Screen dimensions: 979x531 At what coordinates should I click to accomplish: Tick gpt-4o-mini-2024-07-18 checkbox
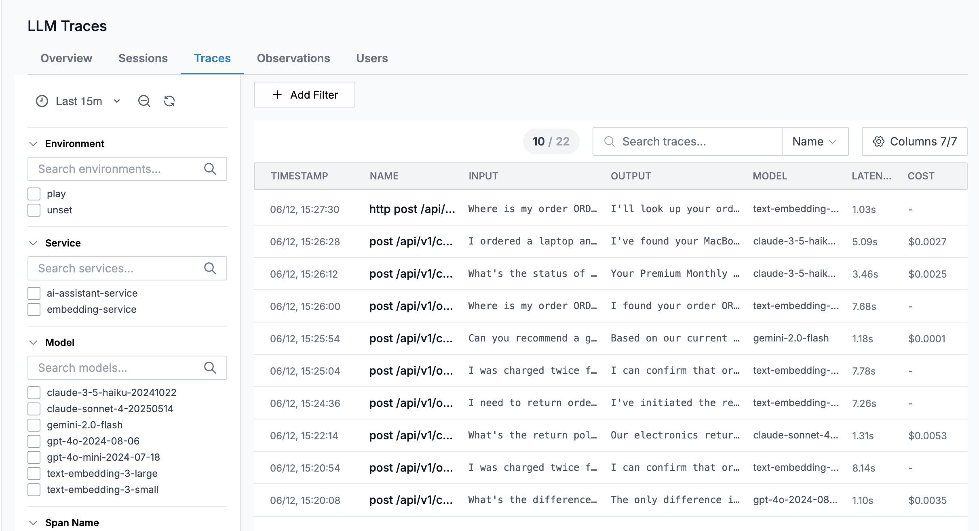pyautogui.click(x=34, y=457)
